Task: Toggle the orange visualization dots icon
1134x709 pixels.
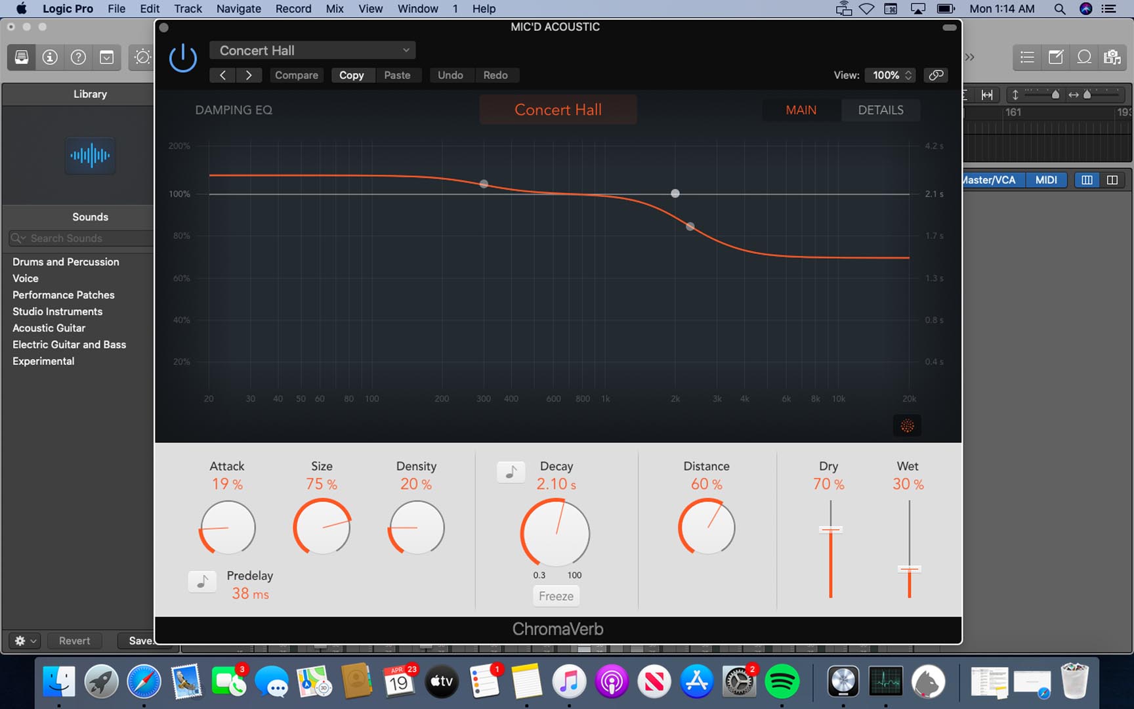Action: 907,425
